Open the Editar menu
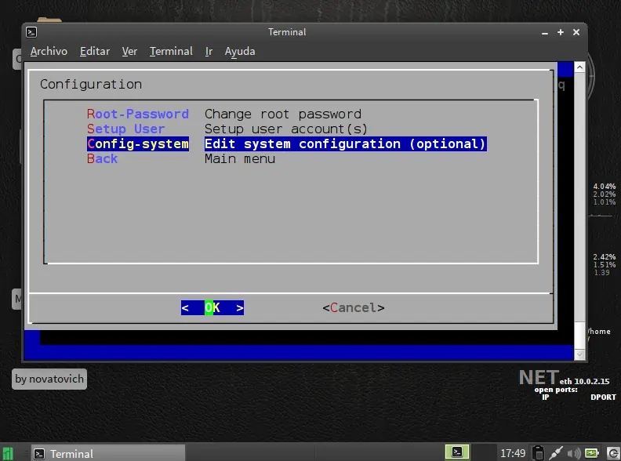621x461 pixels. click(x=95, y=51)
